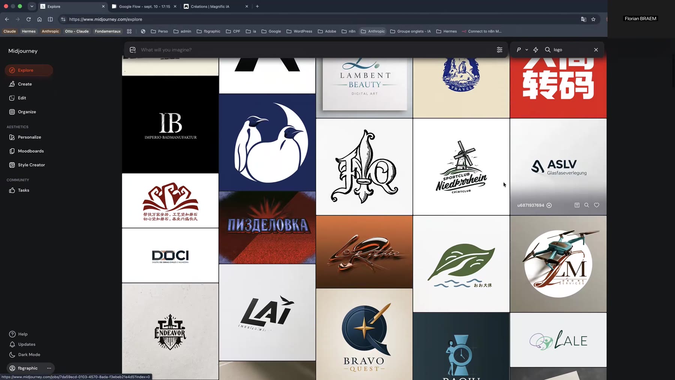The image size is (675, 380).
Task: Click the Midjourney logo text
Action: pos(23,51)
